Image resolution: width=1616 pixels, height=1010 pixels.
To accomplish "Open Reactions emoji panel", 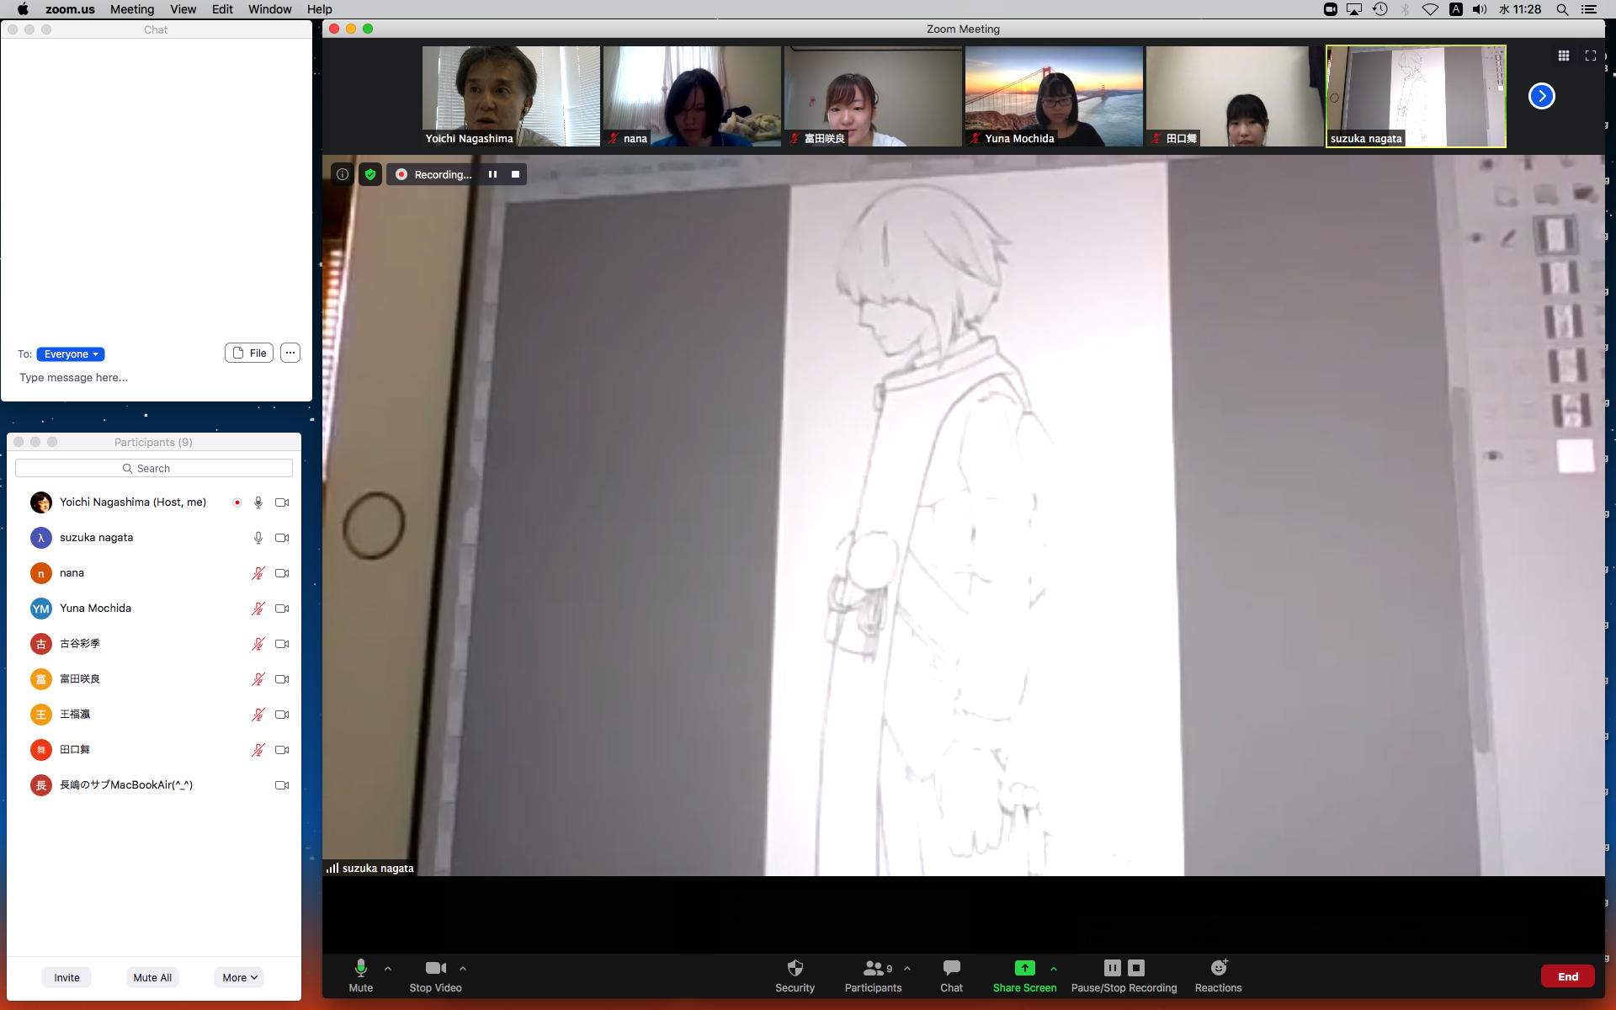I will click(1217, 975).
